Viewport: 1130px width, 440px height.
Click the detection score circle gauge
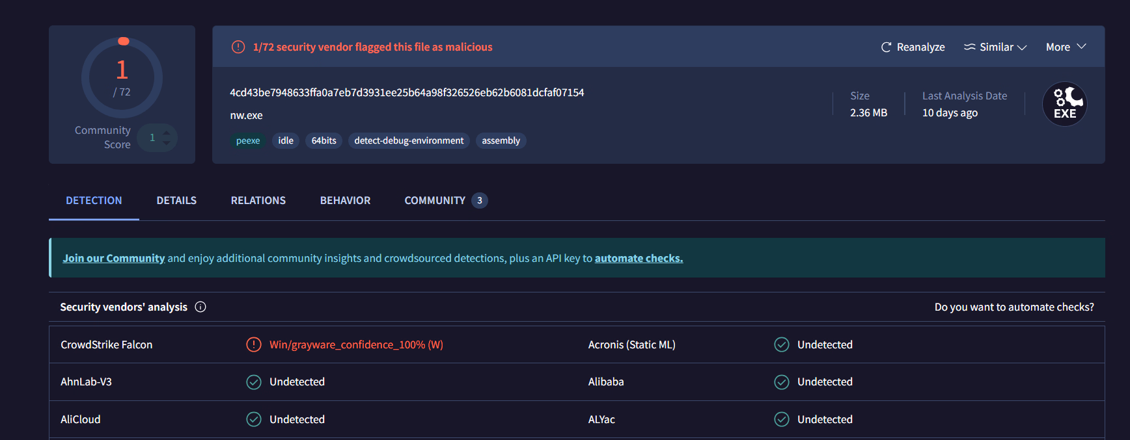point(122,77)
